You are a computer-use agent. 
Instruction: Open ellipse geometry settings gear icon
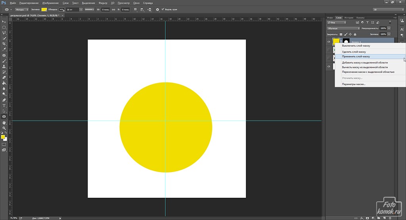pyautogui.click(x=157, y=10)
